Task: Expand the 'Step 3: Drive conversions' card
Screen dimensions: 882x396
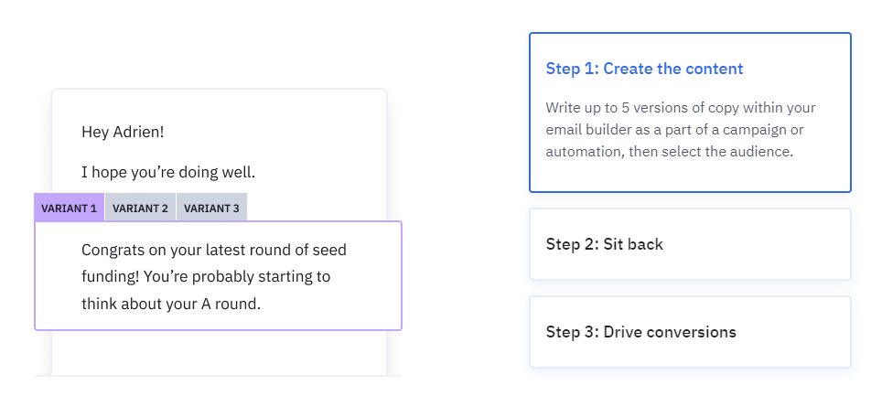Action: point(690,332)
